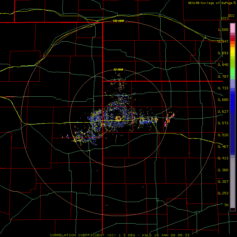Click the 50 NMI range ring label

118,70
